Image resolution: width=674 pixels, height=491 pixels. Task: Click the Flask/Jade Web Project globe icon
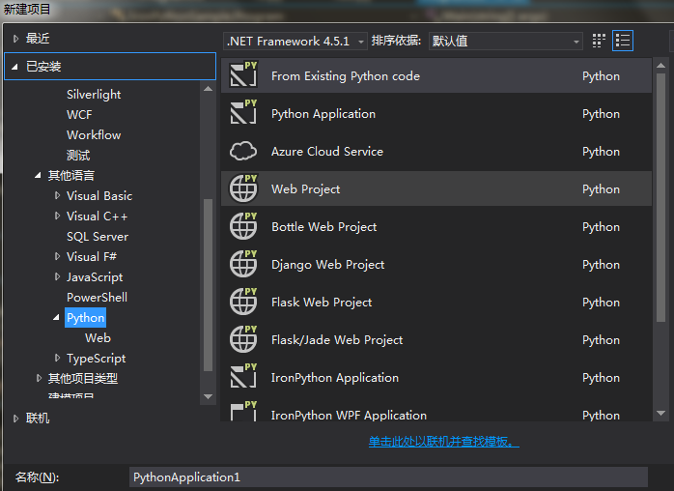click(x=243, y=339)
